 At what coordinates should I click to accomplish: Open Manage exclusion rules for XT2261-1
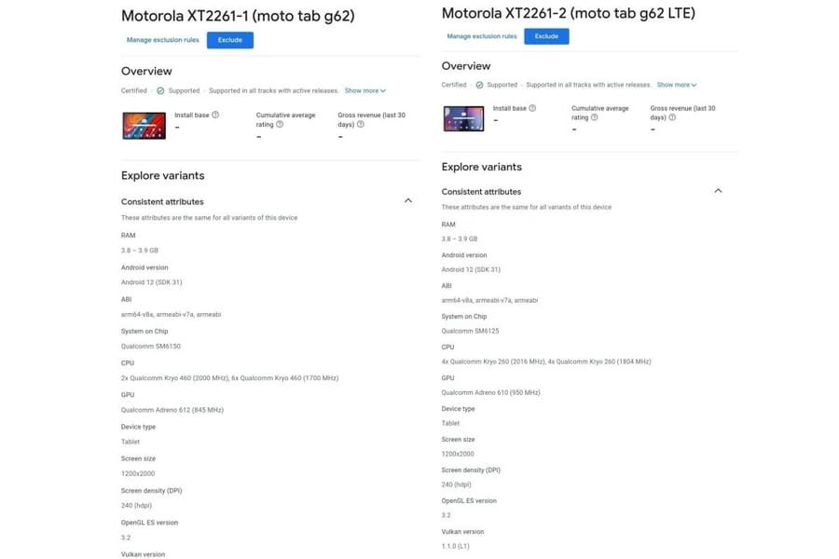pyautogui.click(x=163, y=40)
